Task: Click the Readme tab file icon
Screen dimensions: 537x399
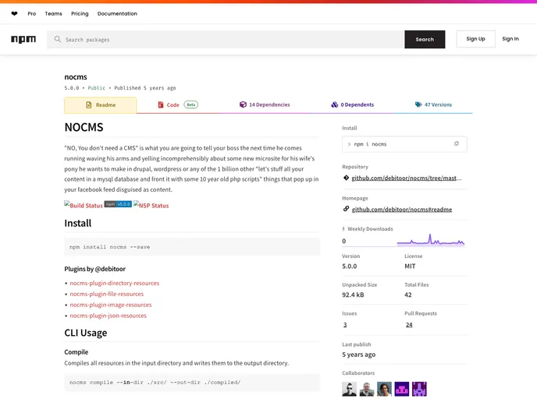Action: (89, 105)
